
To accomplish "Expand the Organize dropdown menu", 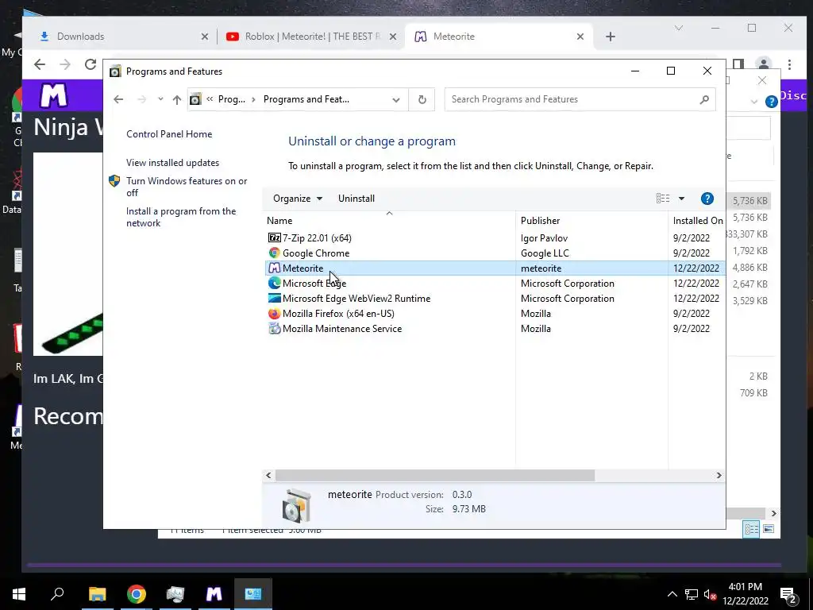I will coord(298,198).
